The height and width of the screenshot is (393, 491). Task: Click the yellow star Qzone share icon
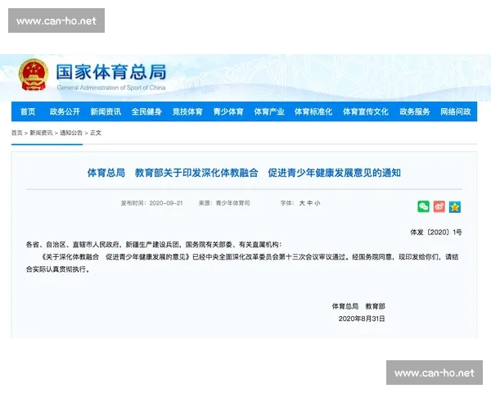[x=455, y=206]
